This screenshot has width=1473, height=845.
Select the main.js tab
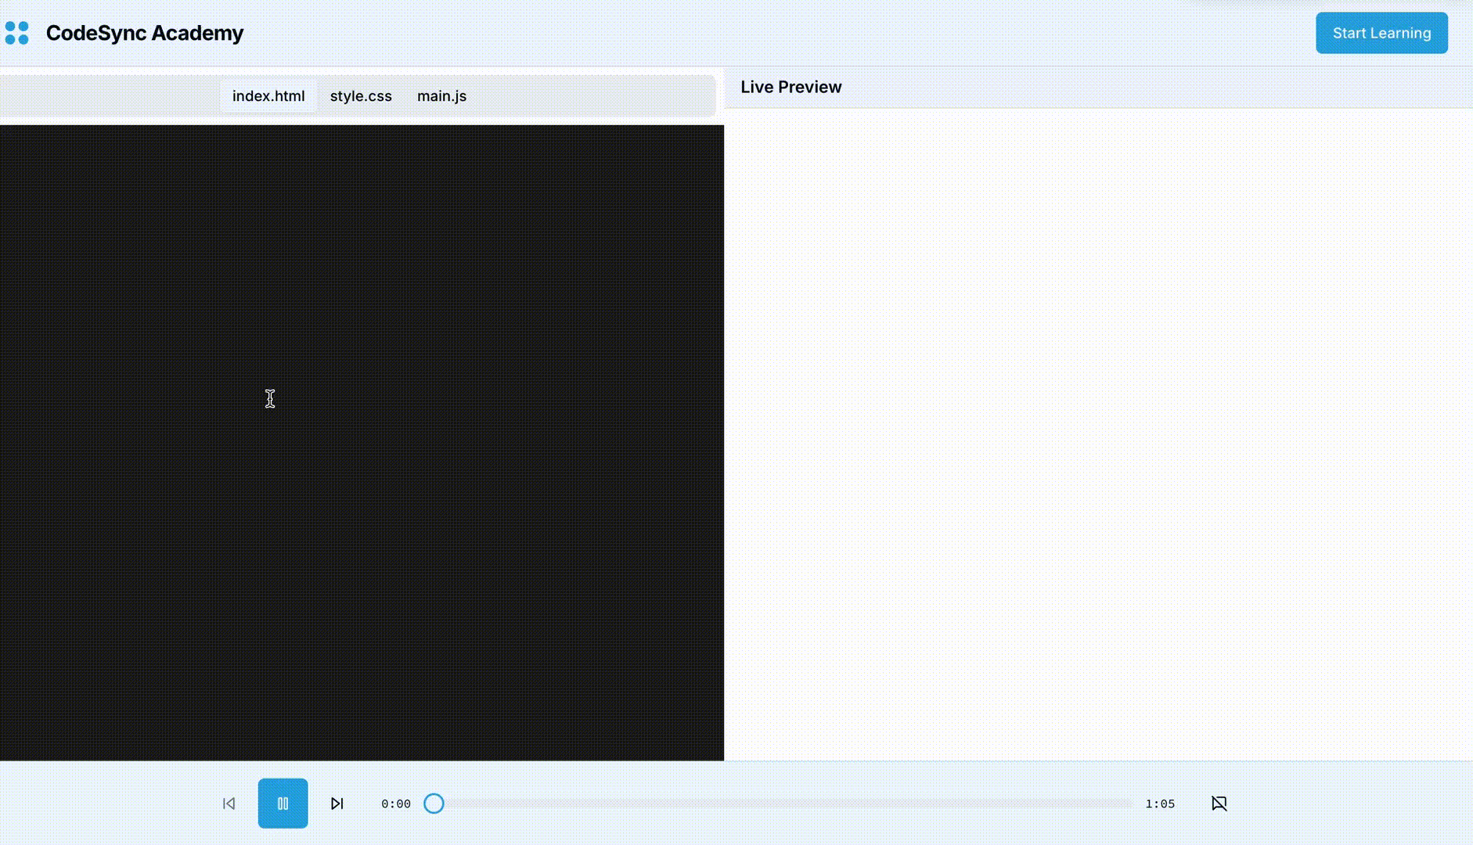click(441, 96)
